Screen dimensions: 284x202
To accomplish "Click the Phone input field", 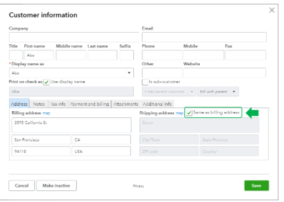I will 162,55.
